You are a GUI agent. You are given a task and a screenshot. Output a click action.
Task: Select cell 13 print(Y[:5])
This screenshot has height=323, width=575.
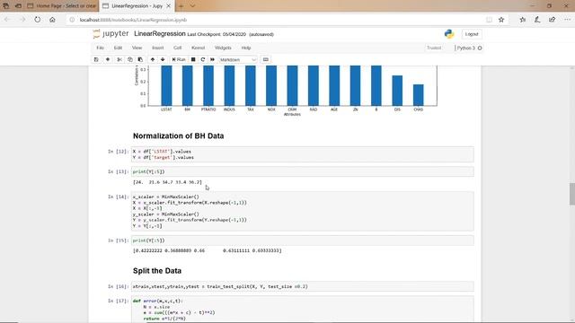(x=302, y=171)
